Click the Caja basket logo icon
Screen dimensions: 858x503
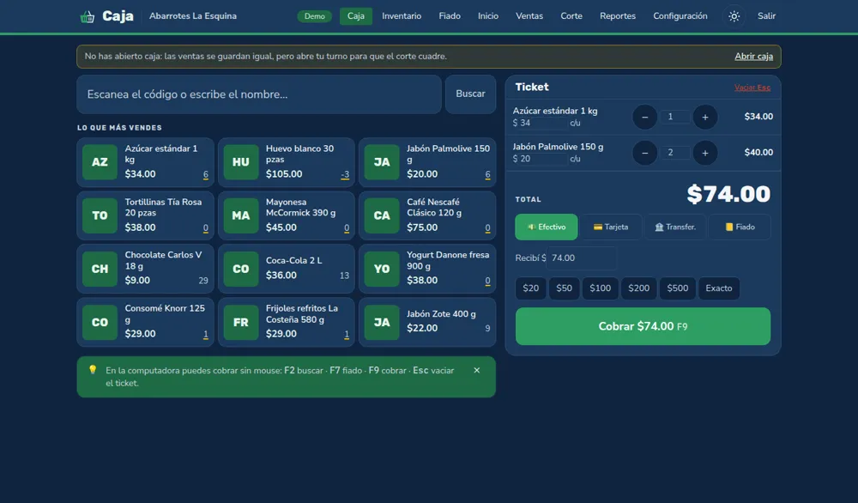coord(87,16)
